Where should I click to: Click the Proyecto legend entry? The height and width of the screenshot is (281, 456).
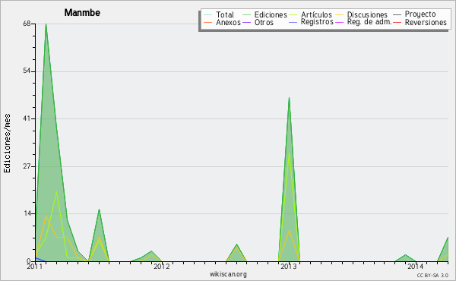tap(414, 14)
